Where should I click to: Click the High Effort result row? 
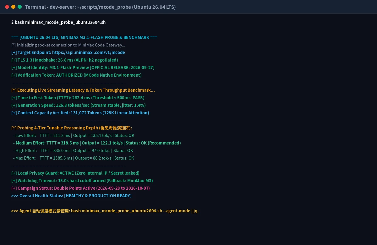73,150
